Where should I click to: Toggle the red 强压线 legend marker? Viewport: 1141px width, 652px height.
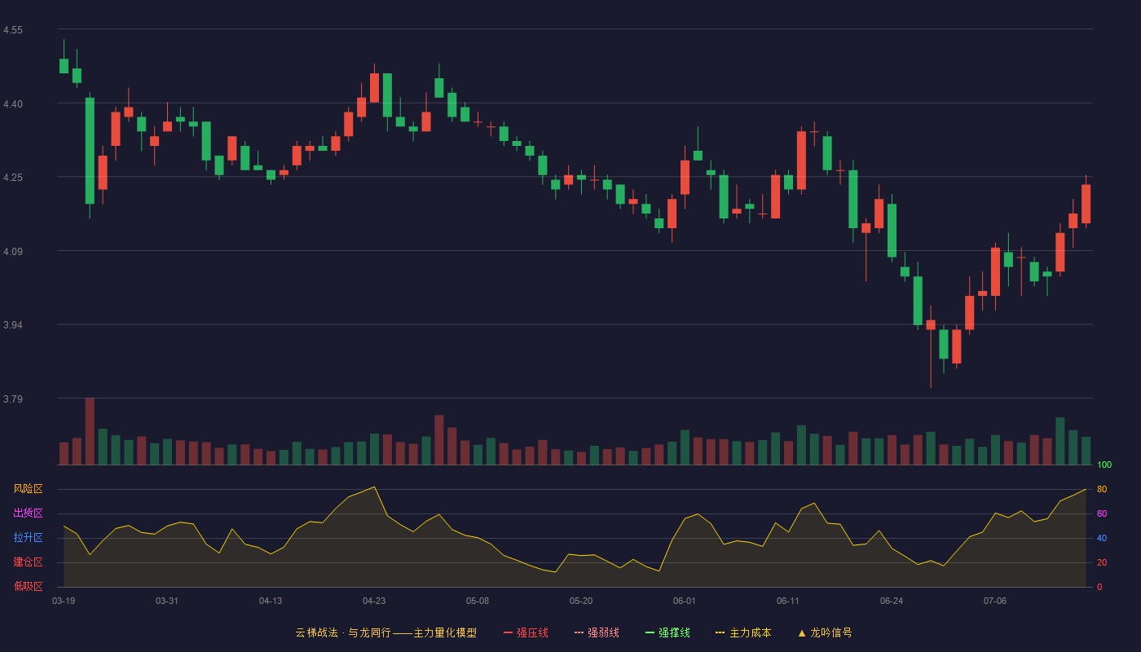tap(508, 632)
